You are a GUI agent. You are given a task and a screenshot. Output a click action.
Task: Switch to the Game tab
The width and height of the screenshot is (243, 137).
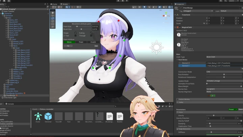coord(54,4)
